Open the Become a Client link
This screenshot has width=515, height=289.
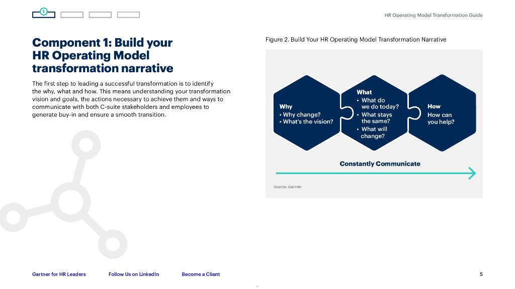click(x=201, y=274)
